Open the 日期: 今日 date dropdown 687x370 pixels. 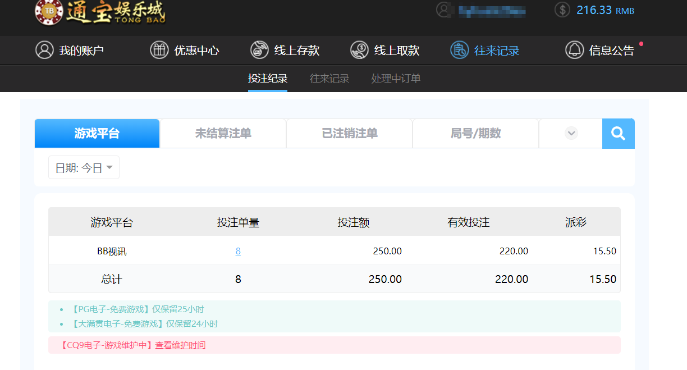[x=83, y=167]
